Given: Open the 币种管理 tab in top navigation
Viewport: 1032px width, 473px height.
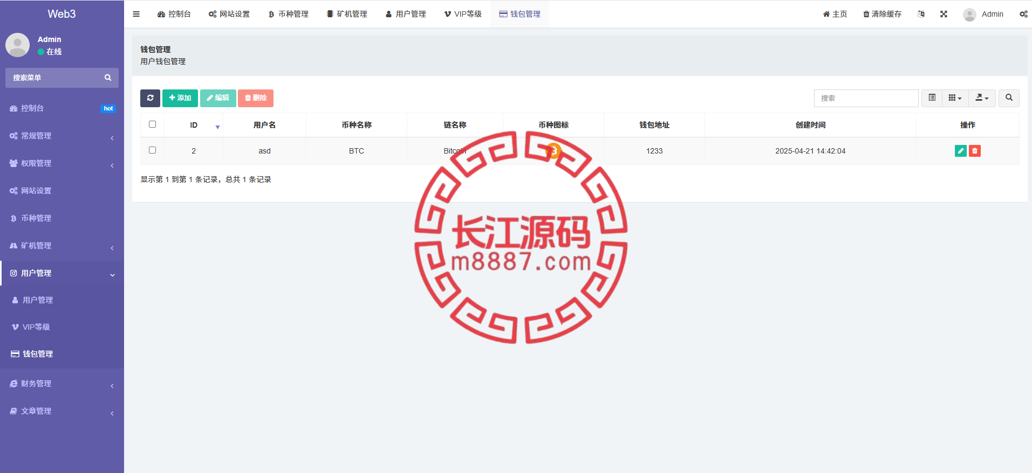Looking at the screenshot, I should click(288, 14).
